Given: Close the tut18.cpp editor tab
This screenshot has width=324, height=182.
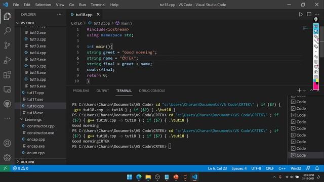Looking at the screenshot, I should 98,15.
